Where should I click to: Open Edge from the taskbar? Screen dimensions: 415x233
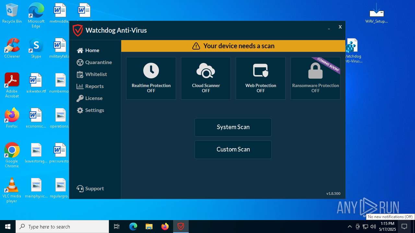[133, 227]
